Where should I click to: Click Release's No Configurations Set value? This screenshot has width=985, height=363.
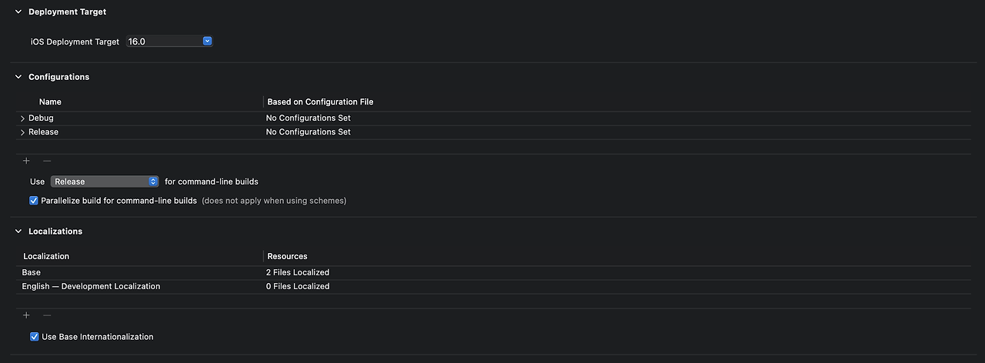pyautogui.click(x=308, y=132)
